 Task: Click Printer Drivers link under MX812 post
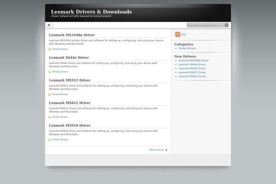[x=60, y=117]
